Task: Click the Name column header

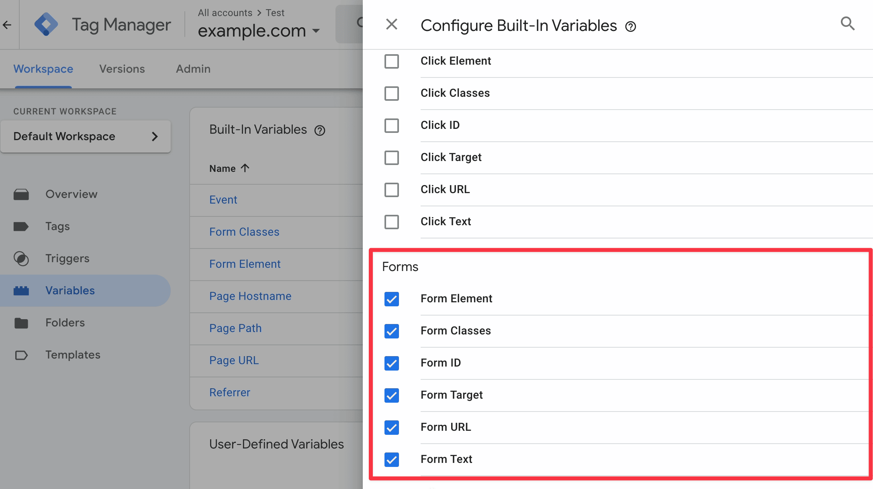Action: point(223,169)
